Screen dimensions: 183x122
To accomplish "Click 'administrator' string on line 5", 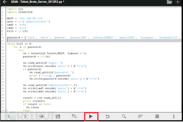I will coord(36,22).
